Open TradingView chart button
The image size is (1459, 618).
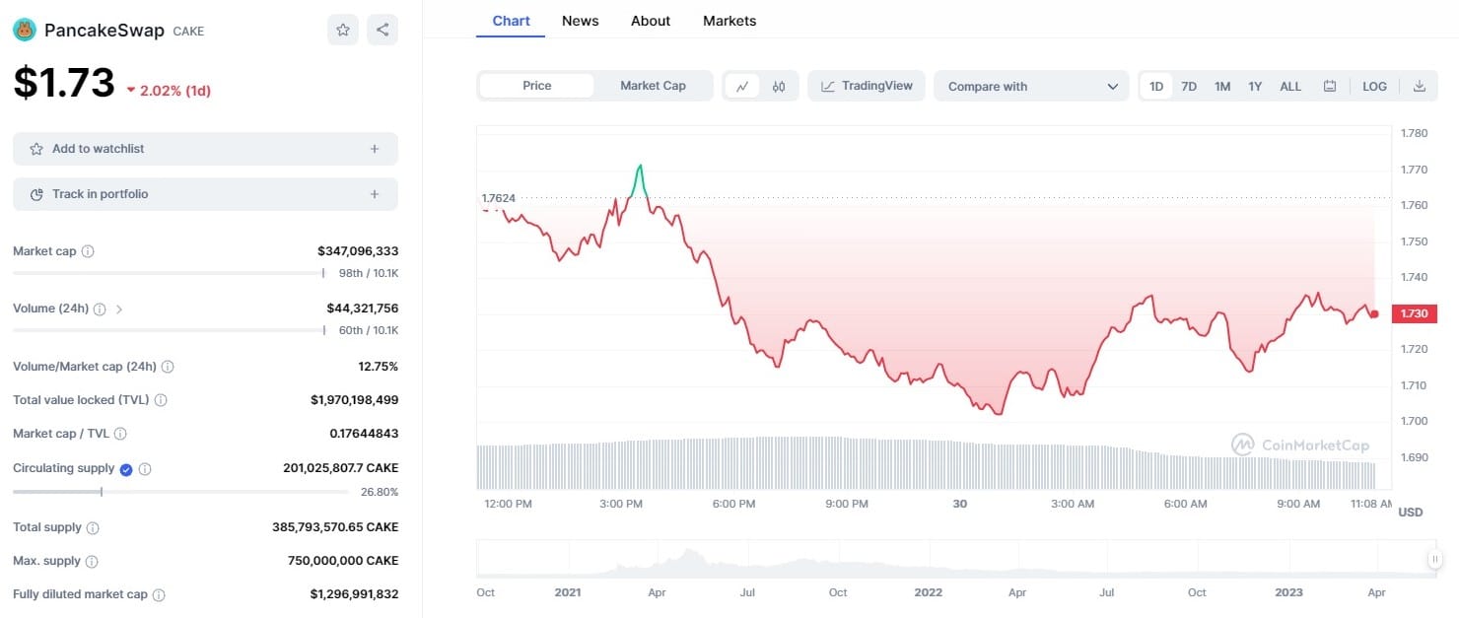[x=867, y=86]
